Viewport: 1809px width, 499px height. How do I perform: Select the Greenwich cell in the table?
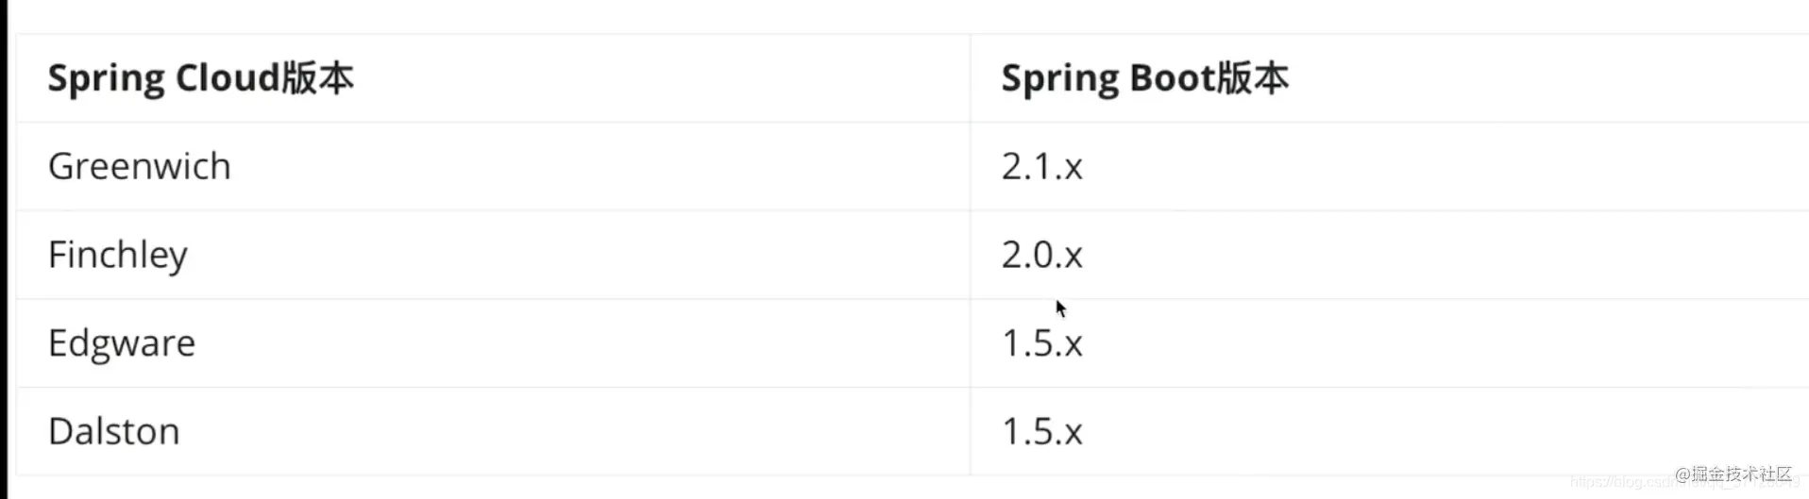click(x=139, y=166)
